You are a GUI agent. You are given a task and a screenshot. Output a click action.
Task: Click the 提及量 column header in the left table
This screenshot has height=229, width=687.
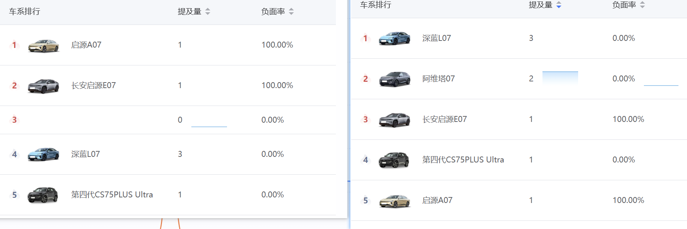(189, 12)
